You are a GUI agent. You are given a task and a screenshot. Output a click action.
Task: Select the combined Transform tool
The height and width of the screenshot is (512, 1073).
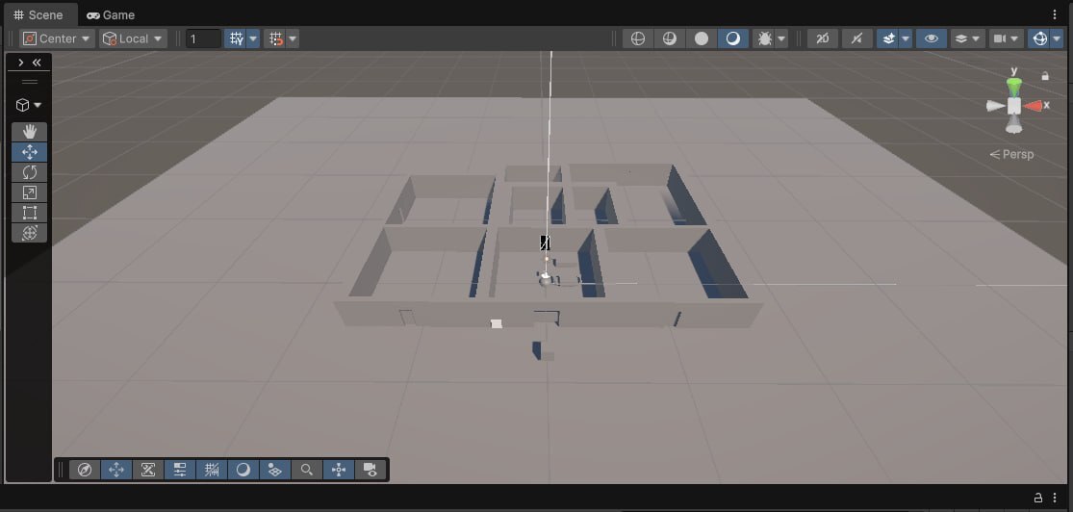tap(30, 233)
